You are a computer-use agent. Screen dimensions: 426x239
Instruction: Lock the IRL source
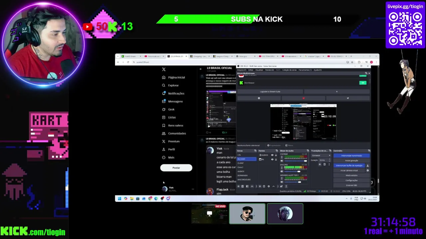click(276, 159)
